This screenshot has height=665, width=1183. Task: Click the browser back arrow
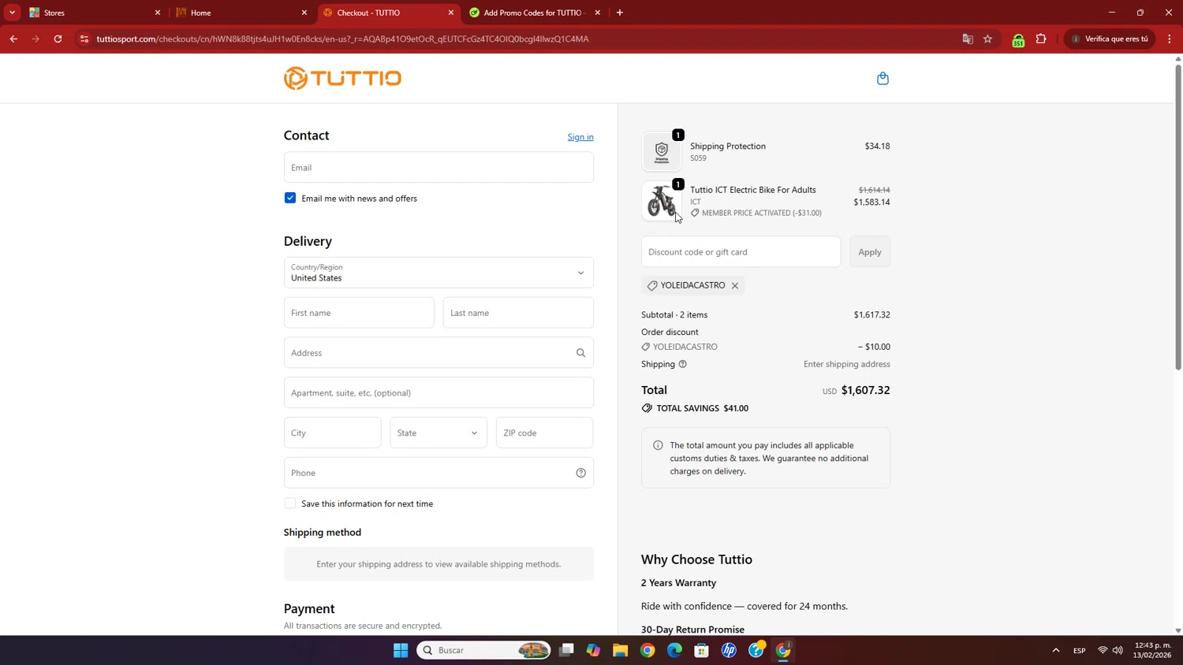[x=13, y=39]
